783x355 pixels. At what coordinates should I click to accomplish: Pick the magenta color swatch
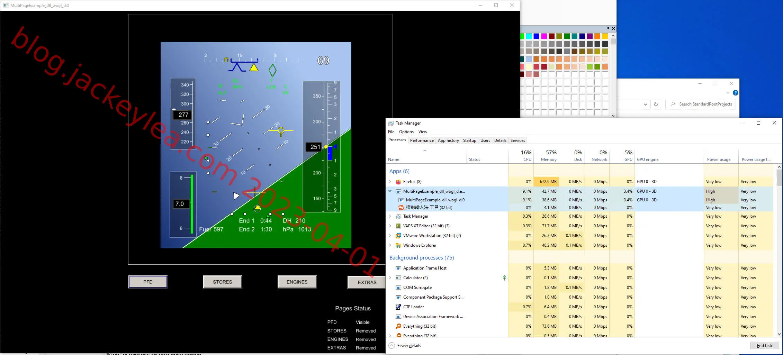[544, 36]
